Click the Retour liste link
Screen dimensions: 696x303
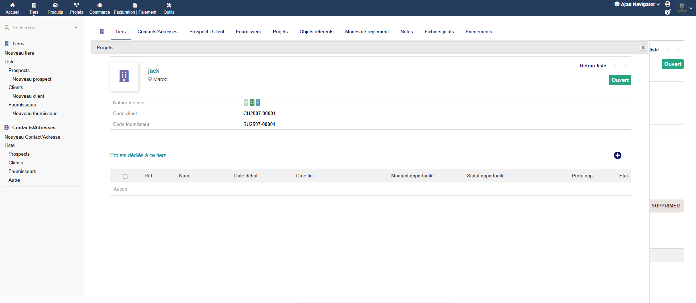click(x=593, y=66)
